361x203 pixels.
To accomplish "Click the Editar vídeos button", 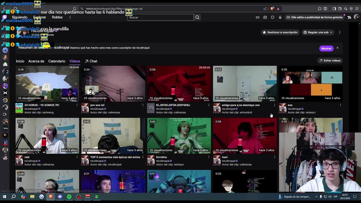I will 330,61.
